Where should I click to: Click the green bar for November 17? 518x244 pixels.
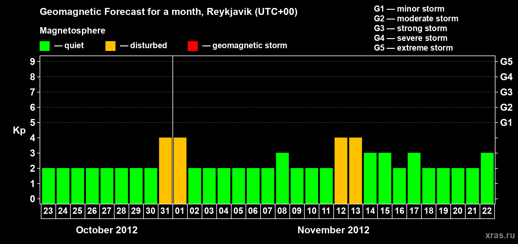tap(414, 178)
